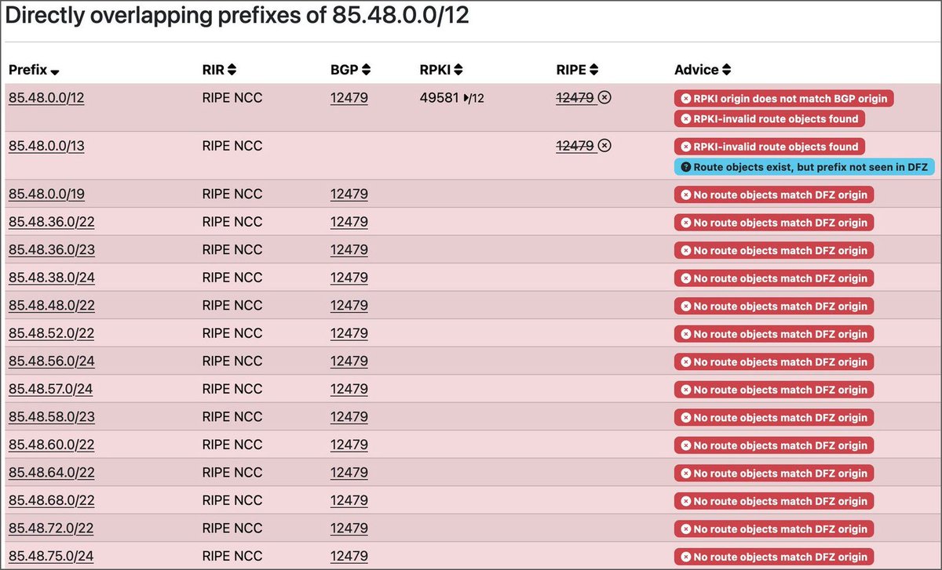Click the descending sort caret on the Prefix header
This screenshot has height=570, width=942.
pyautogui.click(x=54, y=71)
